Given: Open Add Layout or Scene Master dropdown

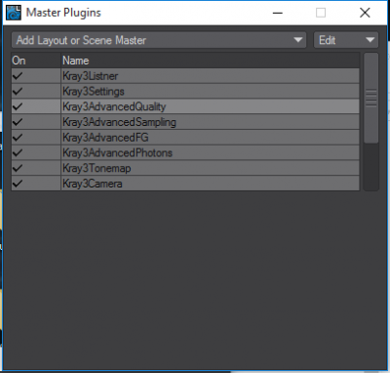Looking at the screenshot, I should pyautogui.click(x=159, y=40).
